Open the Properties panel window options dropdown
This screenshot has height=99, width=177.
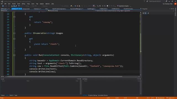click(170, 9)
